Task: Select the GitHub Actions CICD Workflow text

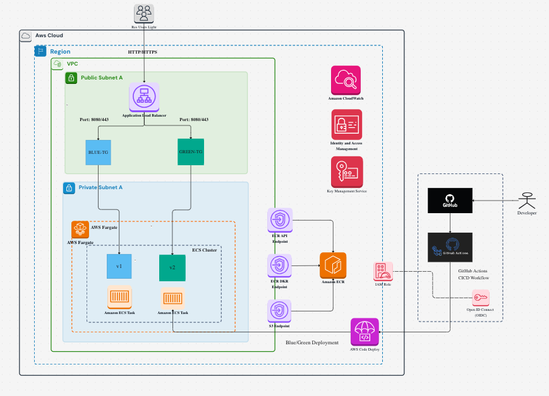Action: tap(473, 274)
